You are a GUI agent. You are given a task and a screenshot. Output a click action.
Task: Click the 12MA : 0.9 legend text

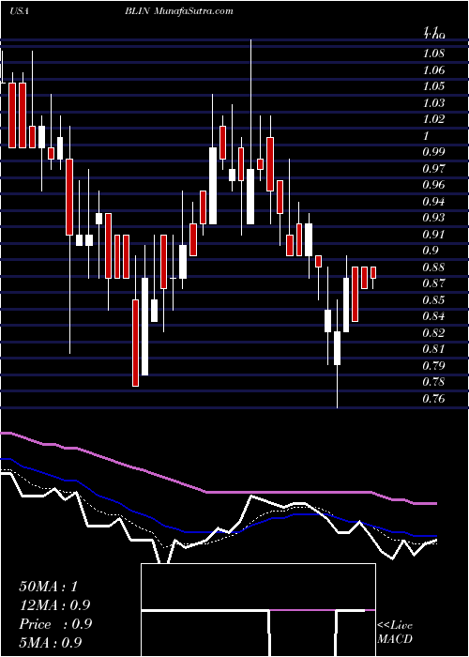click(x=54, y=605)
